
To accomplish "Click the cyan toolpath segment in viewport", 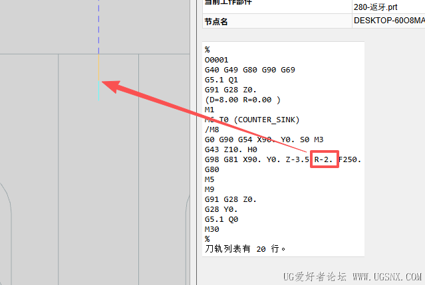I will (x=98, y=91).
